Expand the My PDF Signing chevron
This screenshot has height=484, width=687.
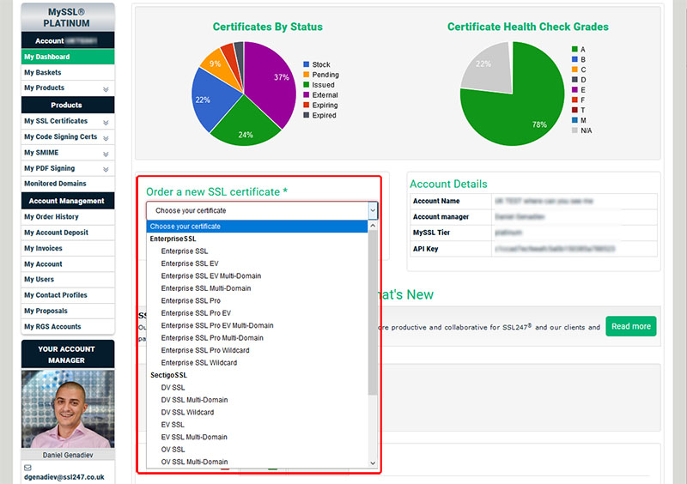(x=106, y=169)
